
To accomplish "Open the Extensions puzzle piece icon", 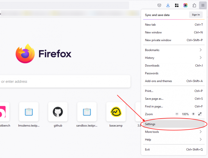I will pyautogui.click(x=194, y=5).
